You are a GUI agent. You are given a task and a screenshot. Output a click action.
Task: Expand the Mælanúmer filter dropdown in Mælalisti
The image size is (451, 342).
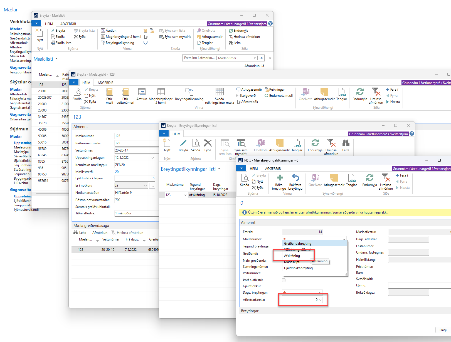pyautogui.click(x=254, y=58)
